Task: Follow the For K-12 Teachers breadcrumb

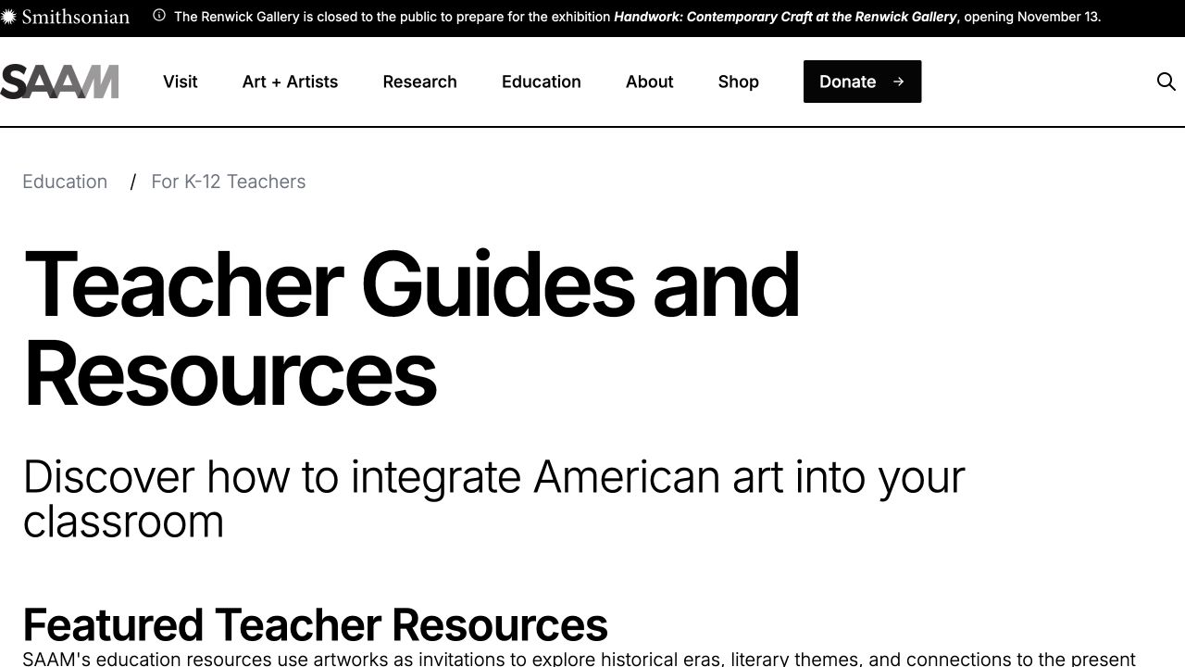Action: pos(229,182)
